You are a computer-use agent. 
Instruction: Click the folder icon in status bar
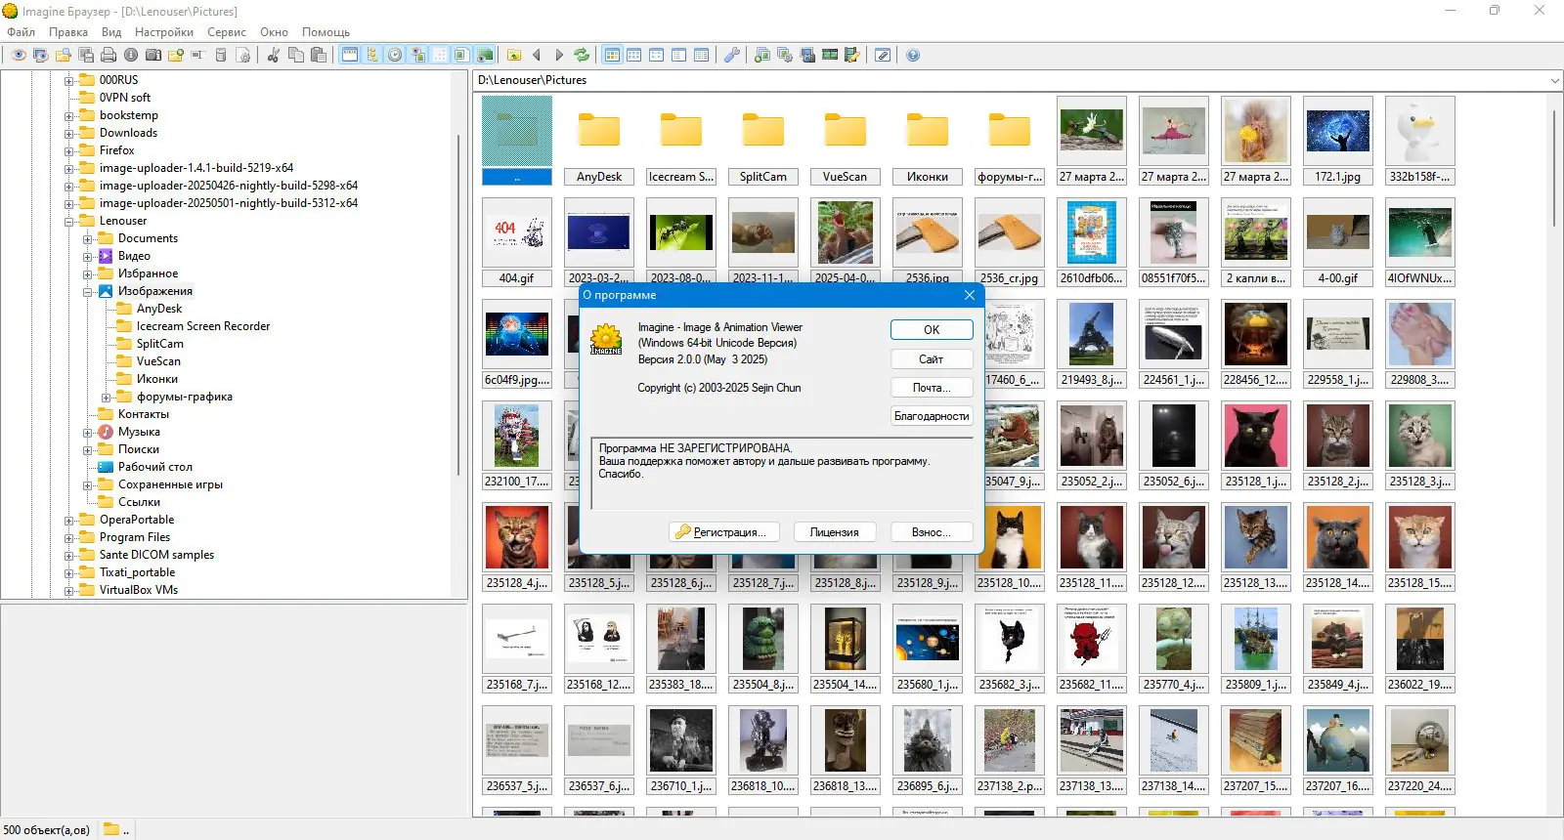click(111, 829)
